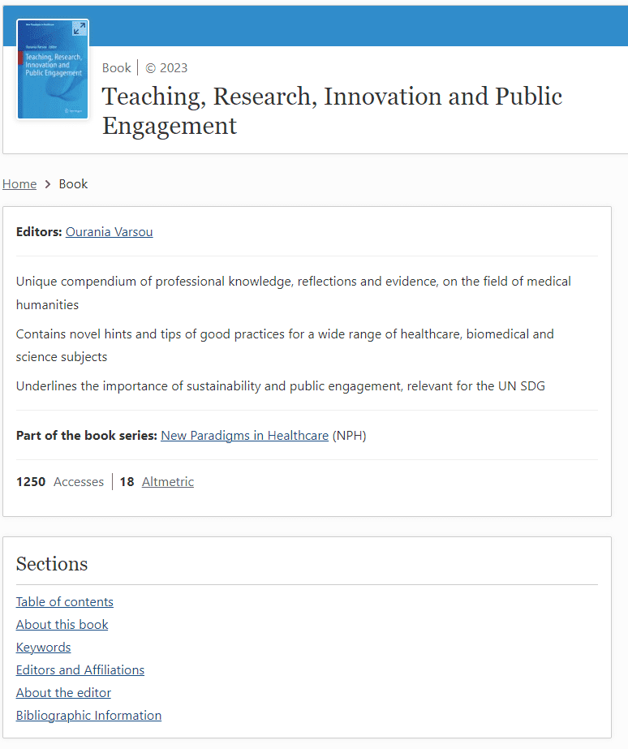View the Altmetric details link
628x749 pixels.
coord(168,482)
